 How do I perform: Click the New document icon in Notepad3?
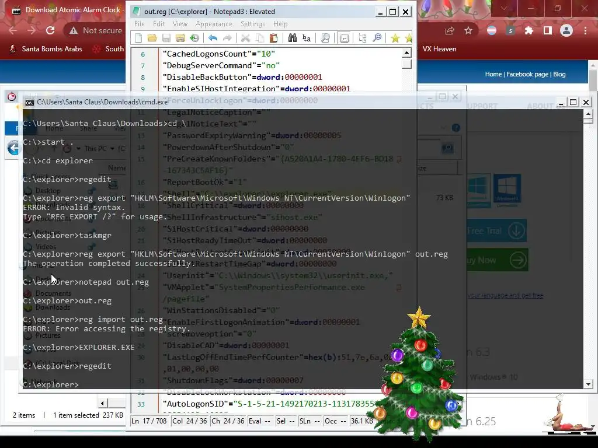pyautogui.click(x=138, y=38)
